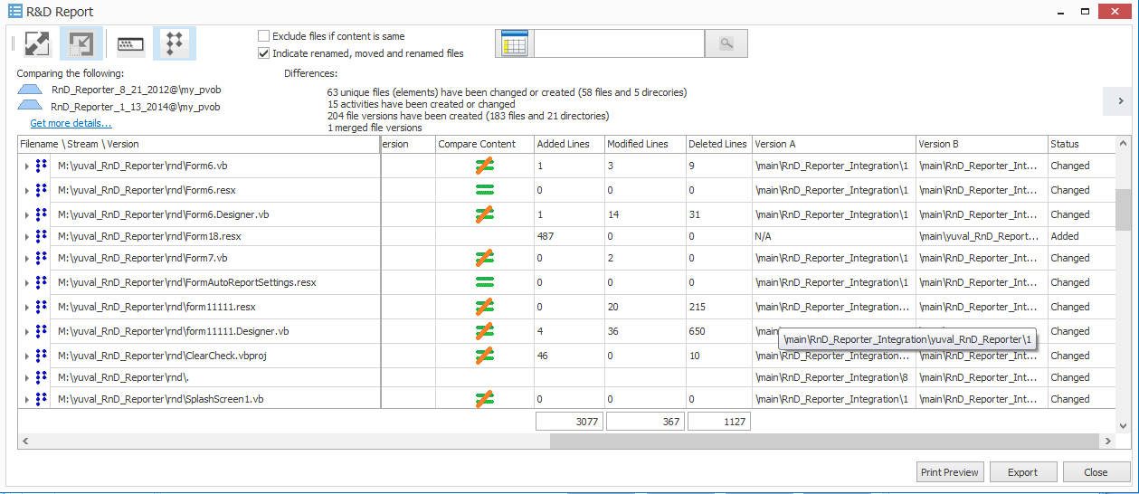Click the collapse-all toolbar icon

pyautogui.click(x=81, y=43)
